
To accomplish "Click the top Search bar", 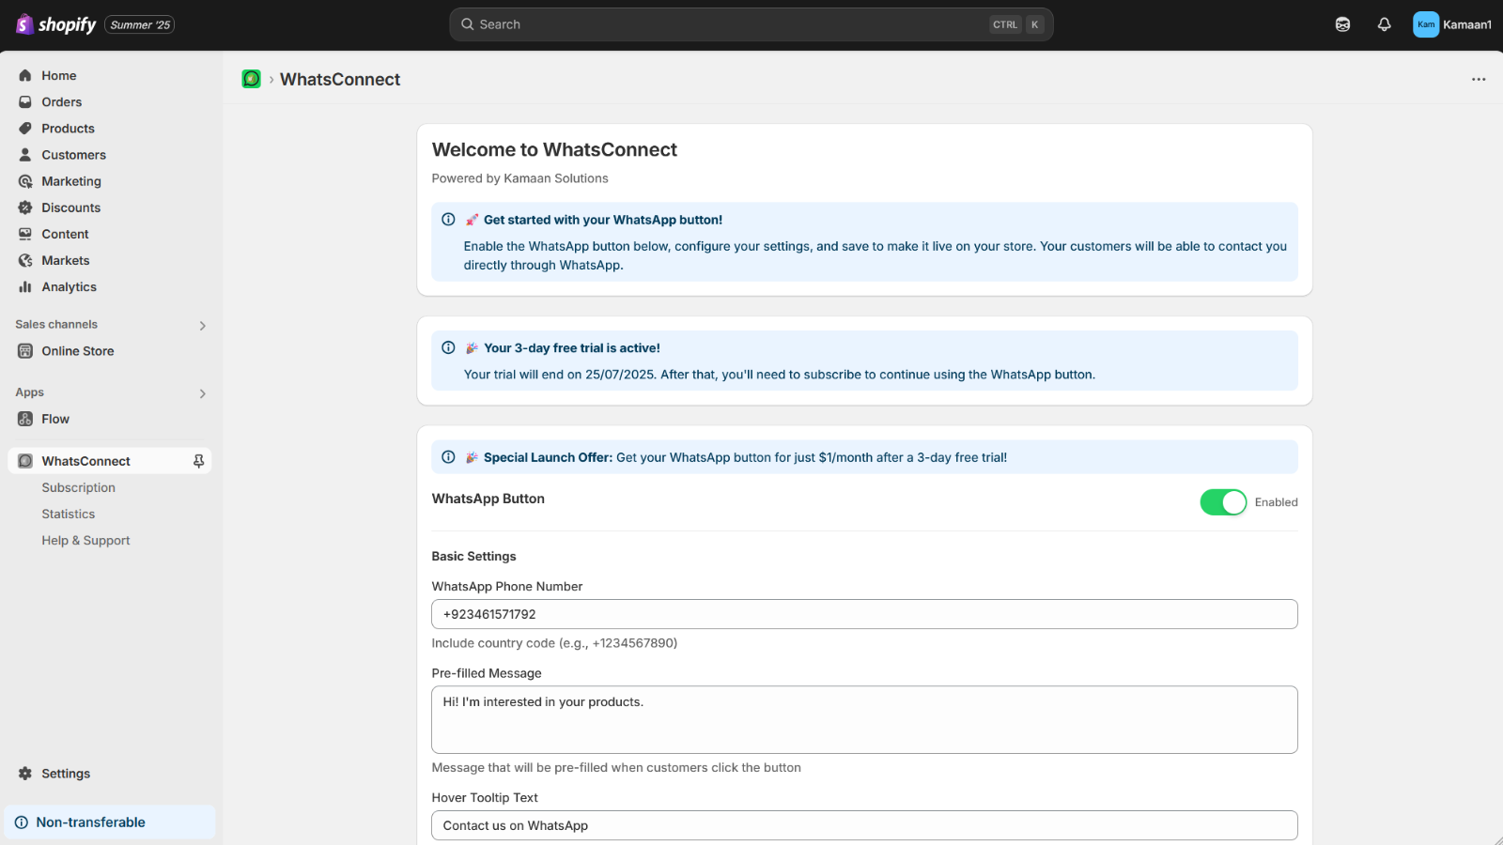I will click(x=751, y=24).
